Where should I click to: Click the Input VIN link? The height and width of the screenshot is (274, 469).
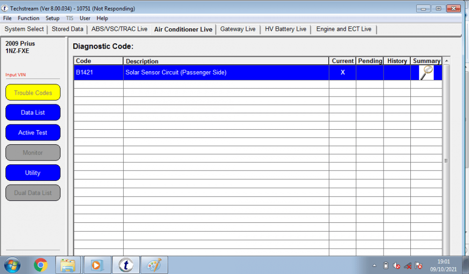click(16, 75)
